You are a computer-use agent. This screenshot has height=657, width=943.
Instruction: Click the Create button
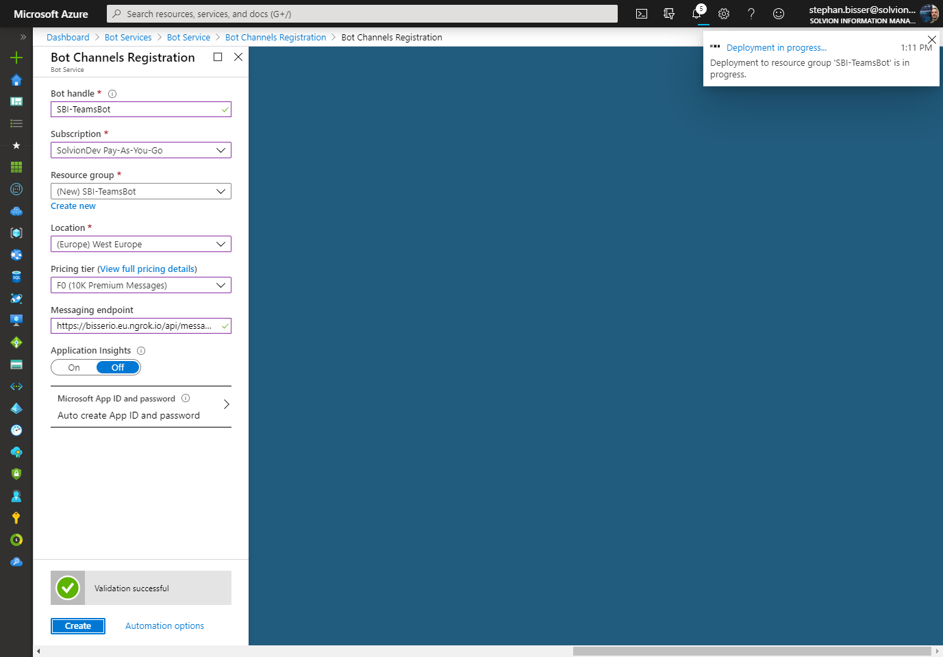coord(78,626)
